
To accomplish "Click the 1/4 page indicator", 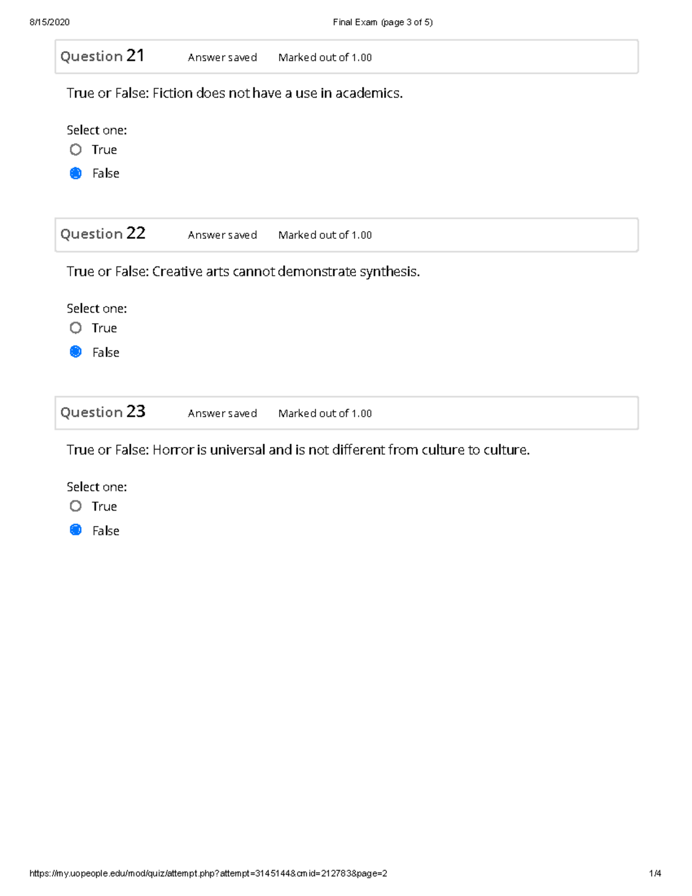I will coord(655,873).
